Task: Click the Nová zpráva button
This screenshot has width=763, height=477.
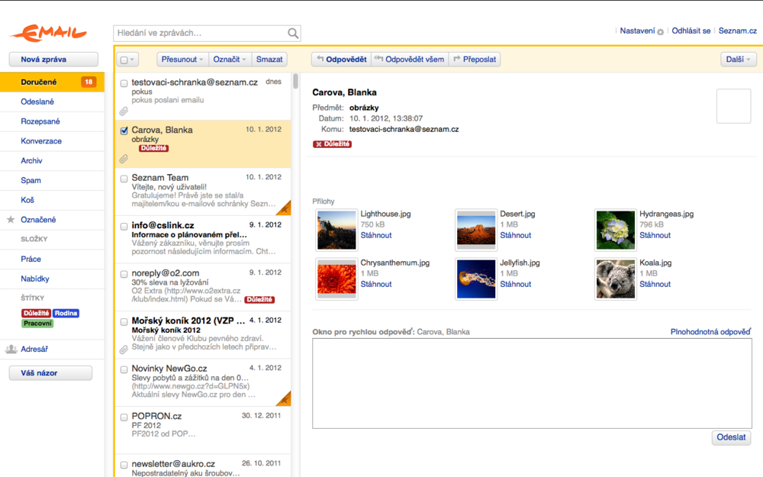Action: 53,60
